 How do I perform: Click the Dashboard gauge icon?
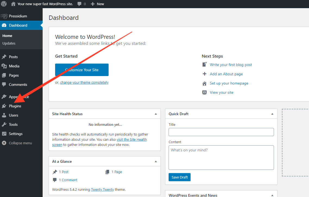tap(4, 25)
